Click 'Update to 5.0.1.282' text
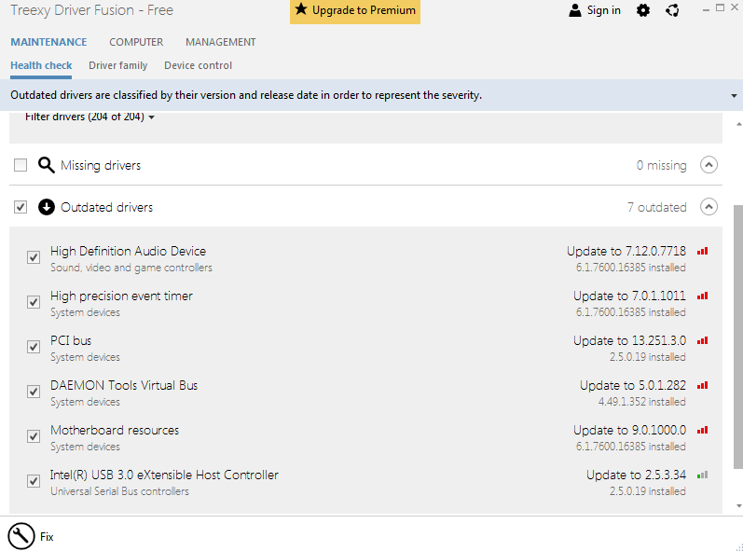Viewport: 743px width, 551px height. (633, 385)
